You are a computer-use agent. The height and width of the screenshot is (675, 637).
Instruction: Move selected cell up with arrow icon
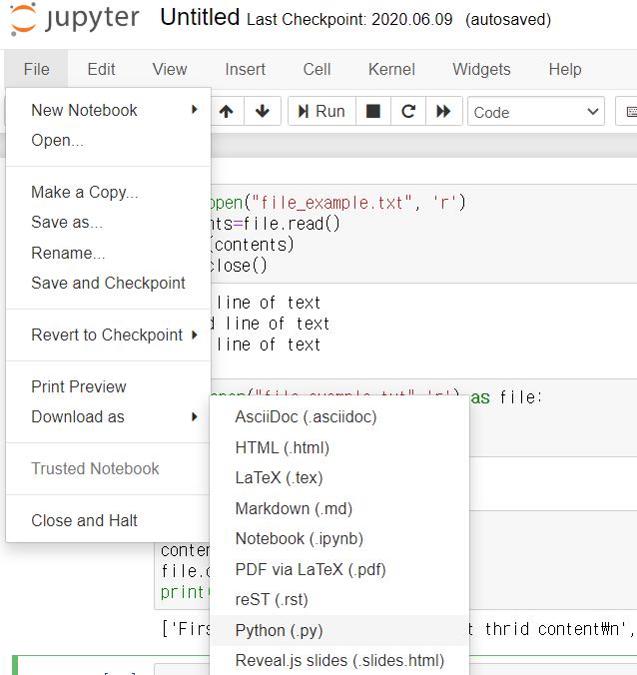tap(227, 112)
